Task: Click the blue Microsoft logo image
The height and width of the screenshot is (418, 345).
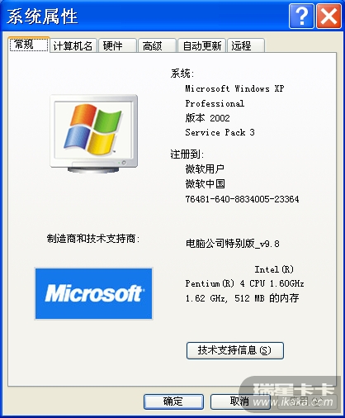Action: tap(93, 293)
